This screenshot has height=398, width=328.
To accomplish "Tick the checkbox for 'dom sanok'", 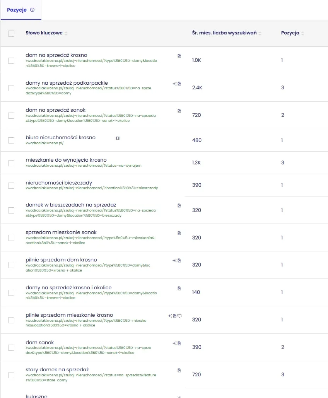I will 11,347.
